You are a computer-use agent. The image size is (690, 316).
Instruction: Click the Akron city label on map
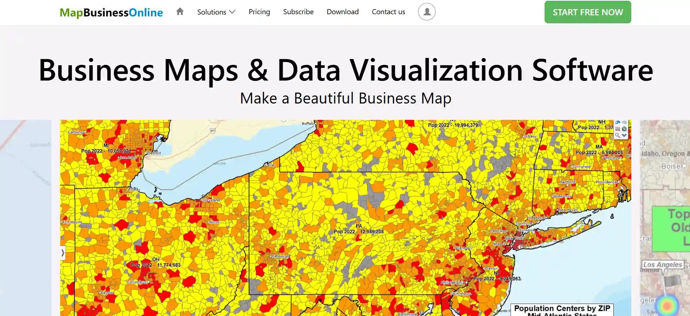tap(214, 222)
